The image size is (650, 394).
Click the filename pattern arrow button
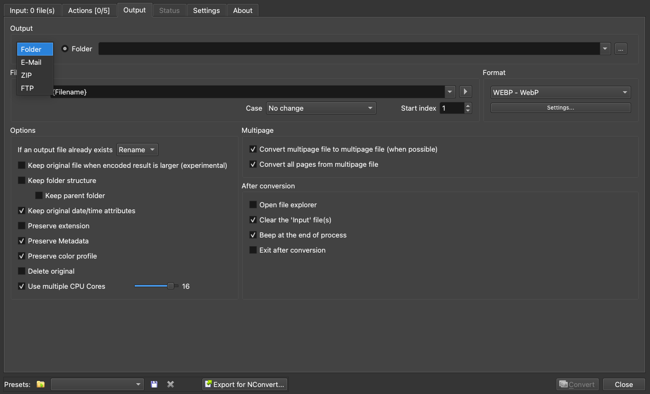[x=465, y=92]
